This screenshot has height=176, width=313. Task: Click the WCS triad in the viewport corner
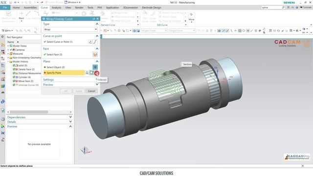(x=86, y=150)
